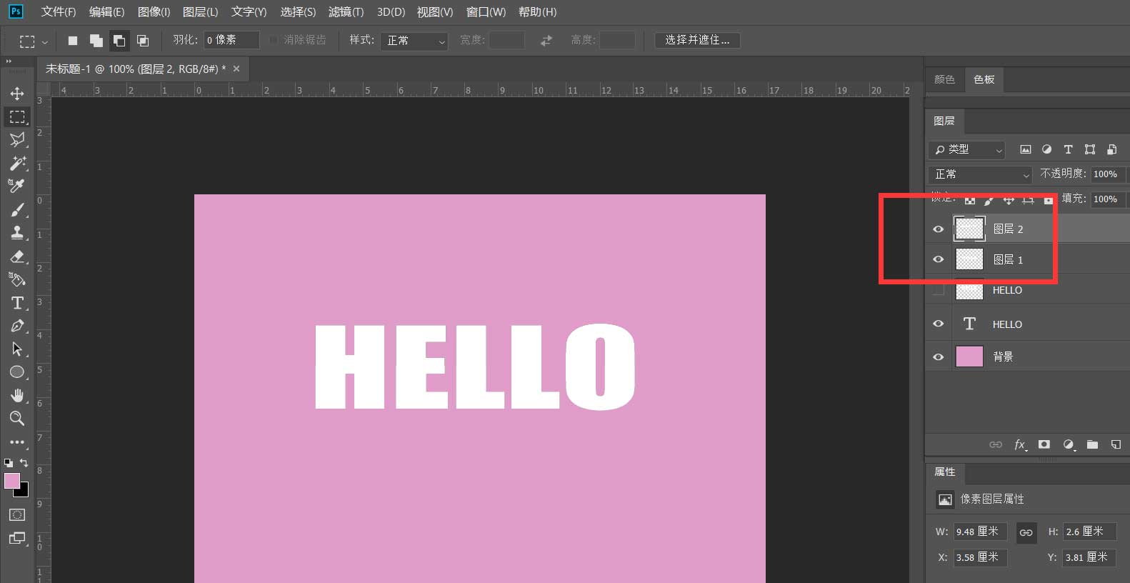Screen dimensions: 1130x583
Task: Select the Rectangular Marquee tool in toolbox
Action: point(17,116)
